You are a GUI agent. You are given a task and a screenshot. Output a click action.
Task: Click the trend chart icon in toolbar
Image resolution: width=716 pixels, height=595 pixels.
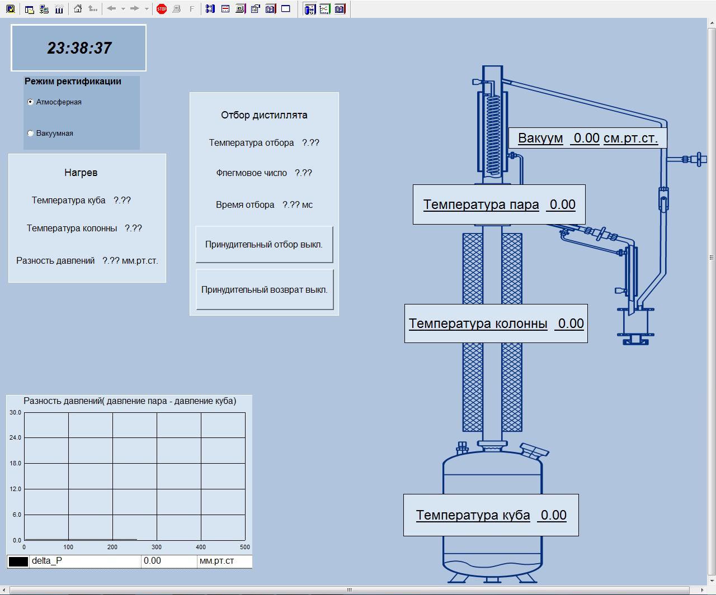click(324, 9)
